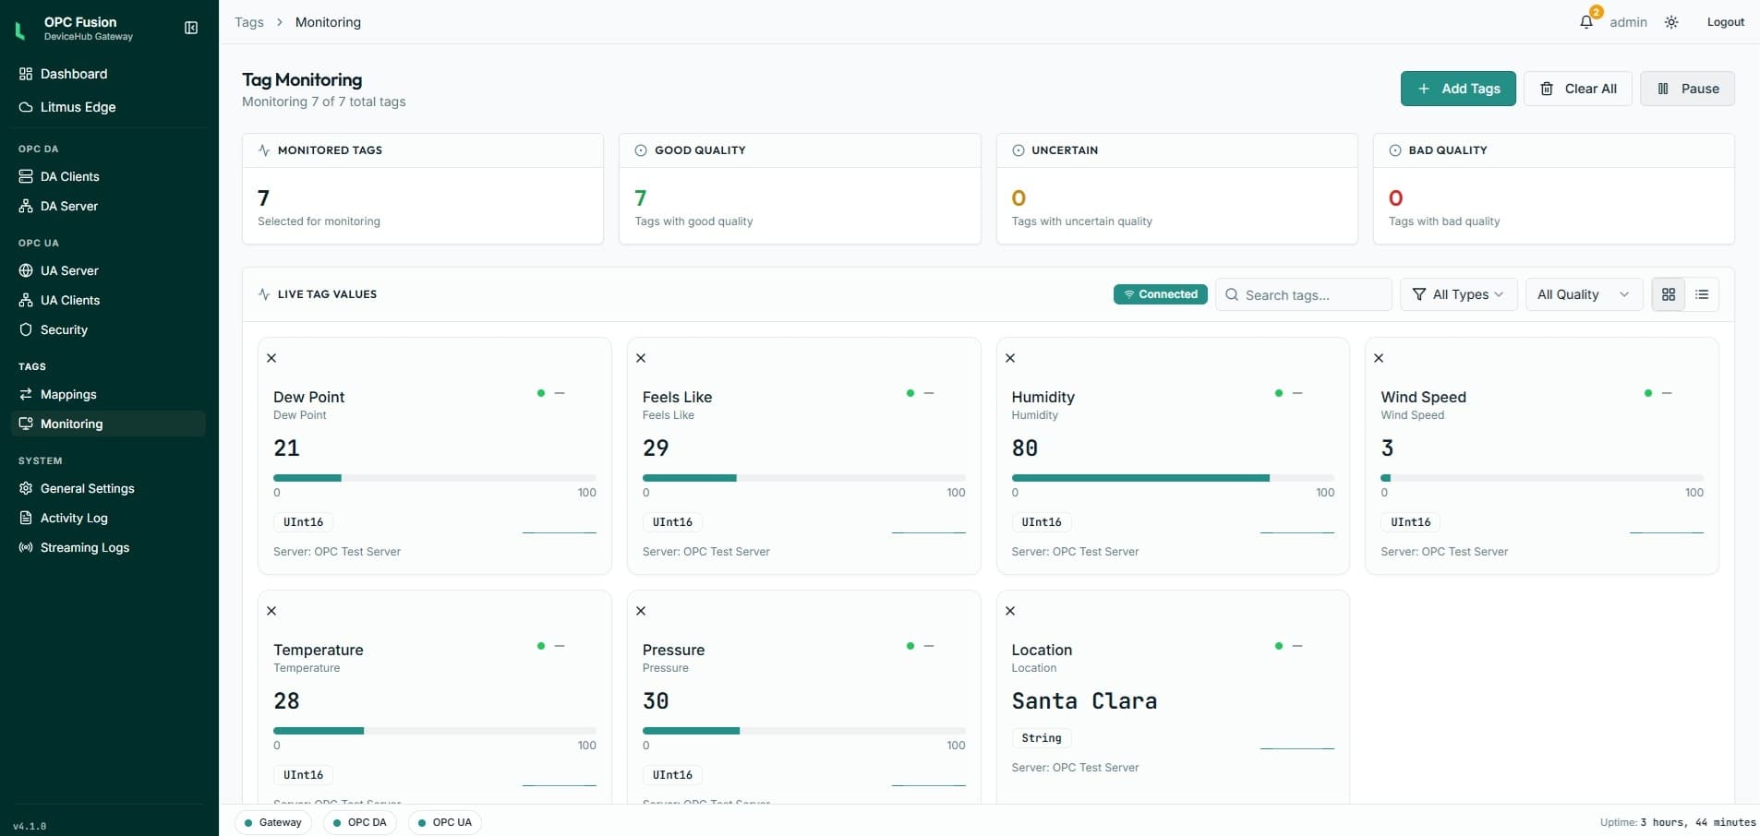Open the All Quality filter dropdown

click(x=1584, y=294)
